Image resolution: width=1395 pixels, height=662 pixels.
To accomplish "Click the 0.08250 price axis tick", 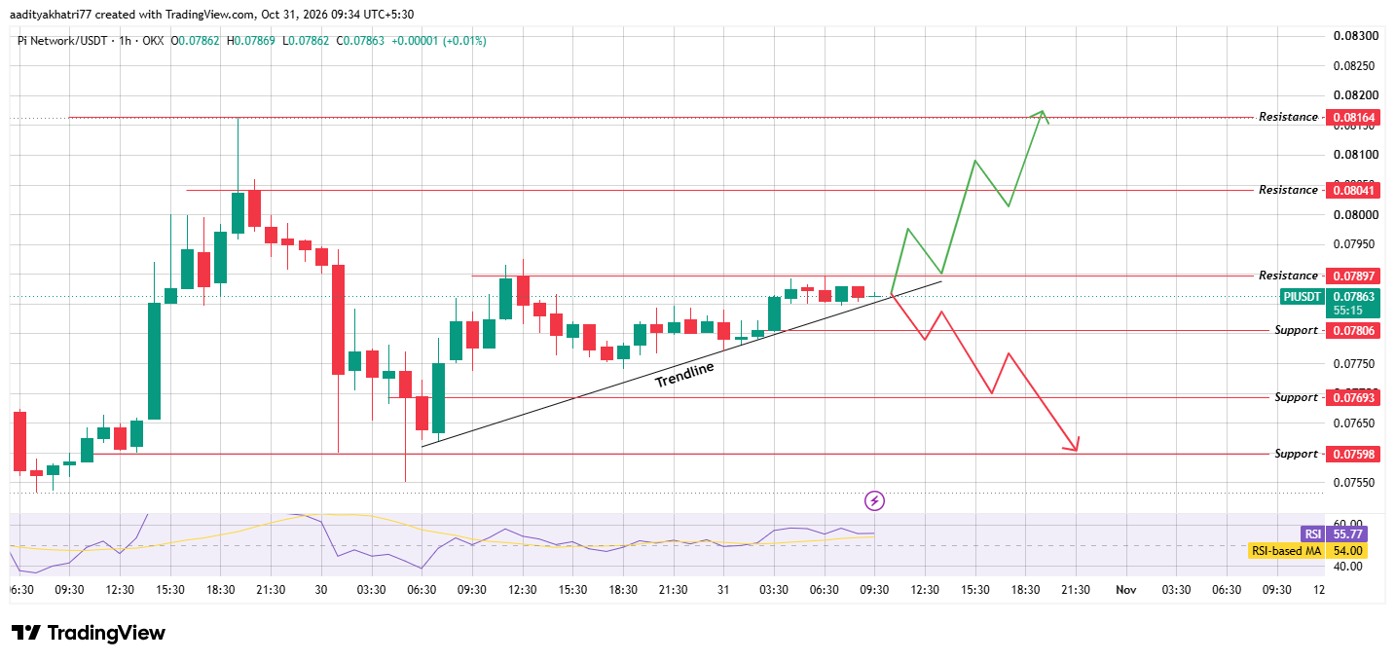I will pos(1354,66).
